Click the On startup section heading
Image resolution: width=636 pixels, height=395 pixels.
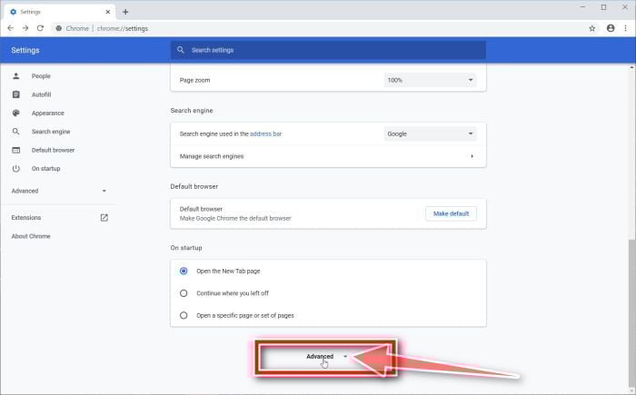[185, 248]
